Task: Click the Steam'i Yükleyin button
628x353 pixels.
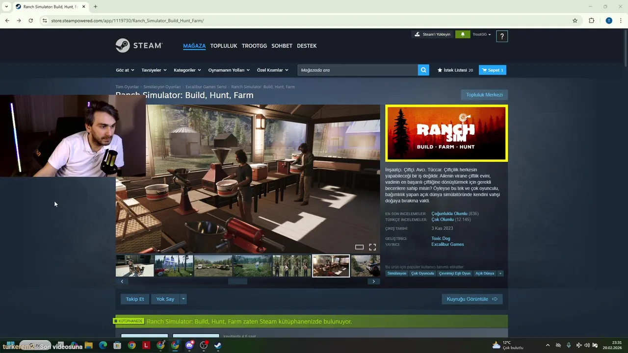Action: click(x=432, y=34)
